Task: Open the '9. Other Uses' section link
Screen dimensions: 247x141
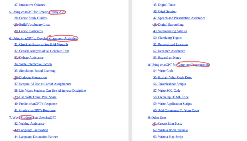Action: tap(157, 118)
